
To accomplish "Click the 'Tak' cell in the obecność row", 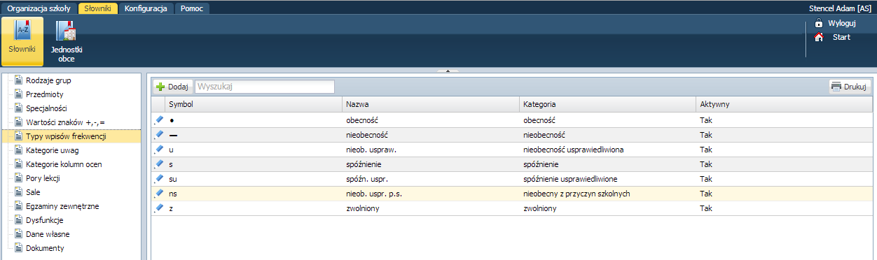I will [785, 120].
